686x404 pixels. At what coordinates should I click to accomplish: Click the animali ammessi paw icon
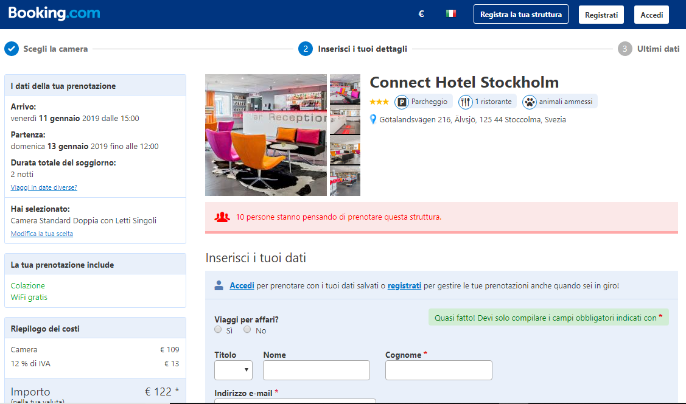[530, 102]
